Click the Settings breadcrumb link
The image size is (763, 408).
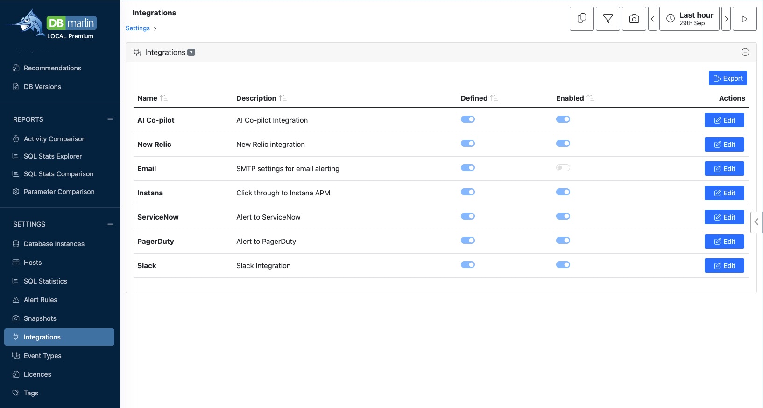point(138,28)
